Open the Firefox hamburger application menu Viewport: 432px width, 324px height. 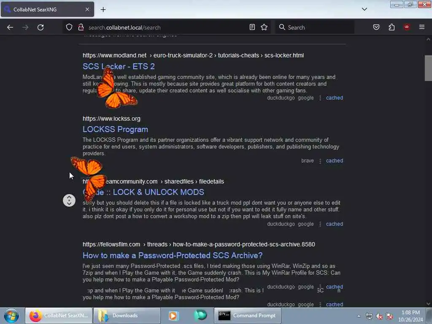422,27
